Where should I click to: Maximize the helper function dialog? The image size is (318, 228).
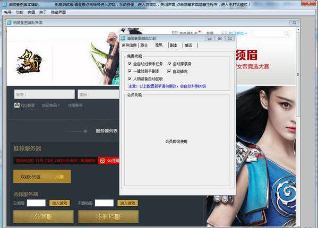220,39
